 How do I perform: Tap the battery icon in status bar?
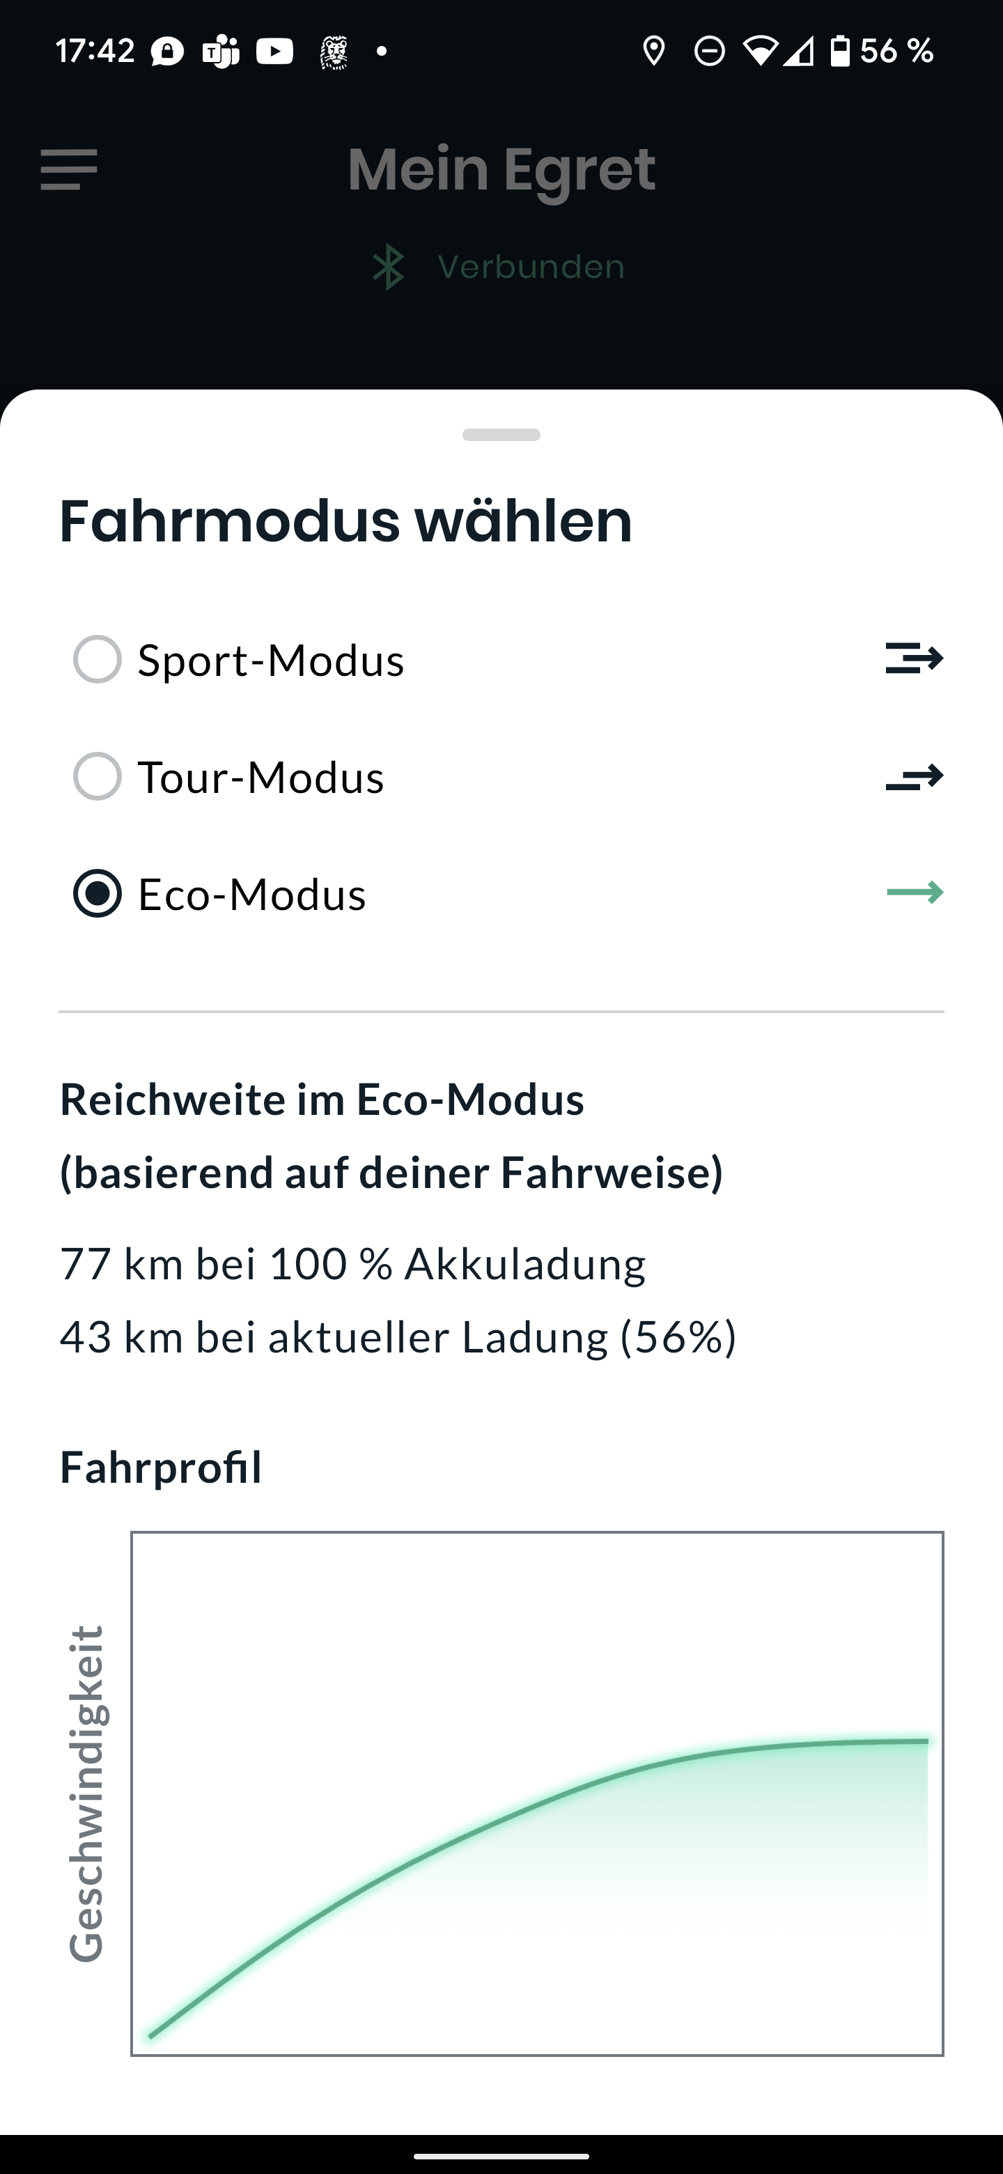click(839, 52)
